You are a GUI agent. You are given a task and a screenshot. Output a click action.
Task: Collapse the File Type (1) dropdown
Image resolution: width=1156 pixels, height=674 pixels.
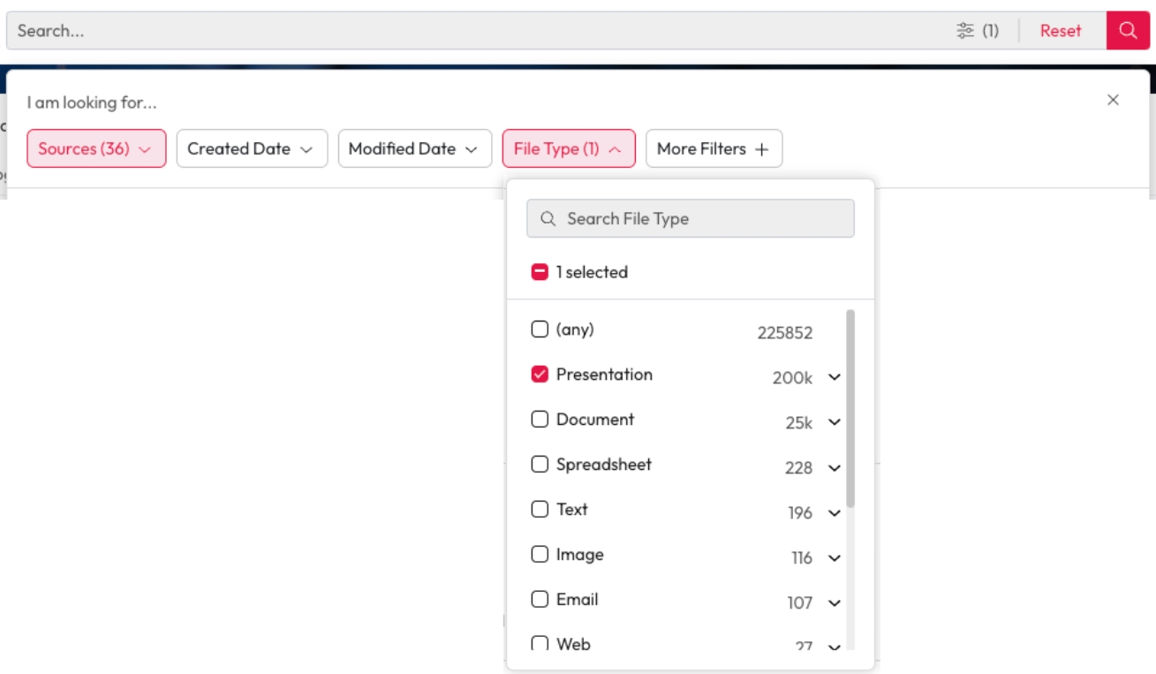568,149
